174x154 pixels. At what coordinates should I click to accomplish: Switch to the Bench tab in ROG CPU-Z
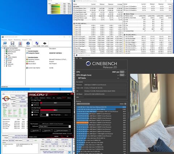[64, 98]
